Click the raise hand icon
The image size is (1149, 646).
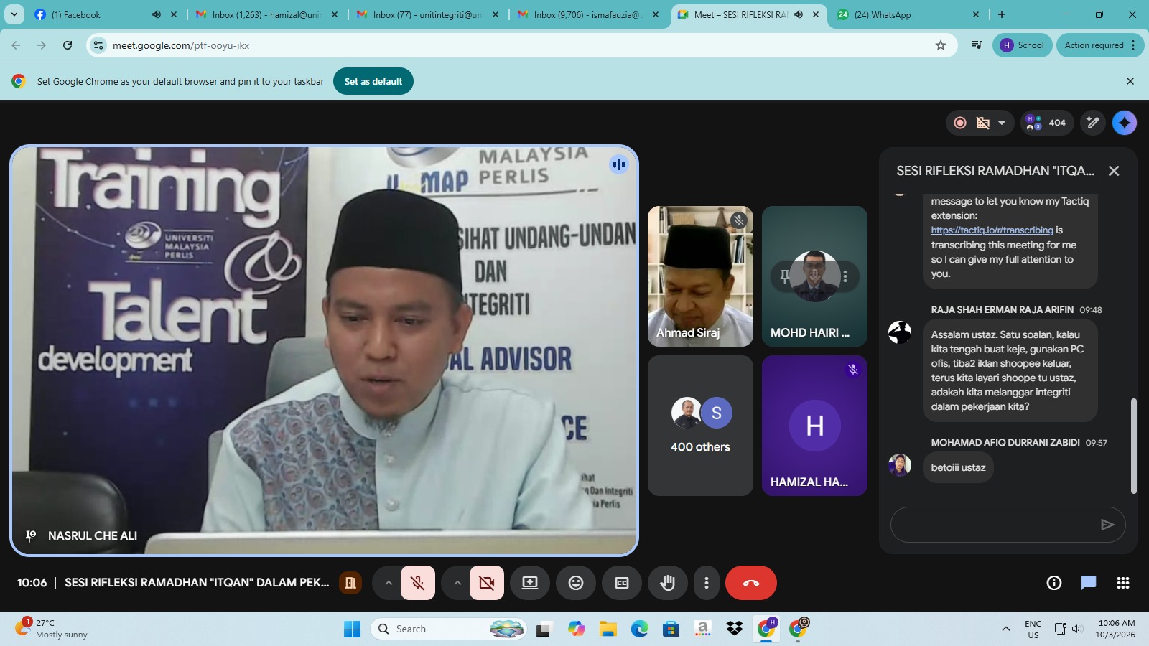click(667, 583)
